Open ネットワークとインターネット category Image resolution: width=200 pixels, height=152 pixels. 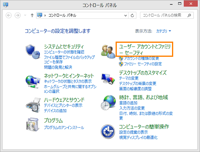point(69,76)
